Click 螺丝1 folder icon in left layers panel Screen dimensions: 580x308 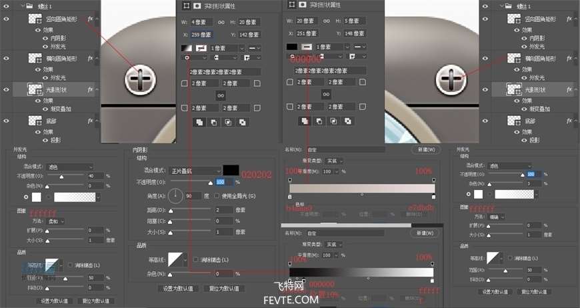tap(31, 6)
